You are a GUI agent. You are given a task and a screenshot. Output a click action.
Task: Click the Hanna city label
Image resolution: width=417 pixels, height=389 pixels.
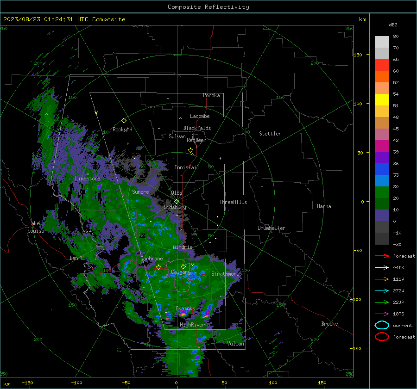pos(324,206)
